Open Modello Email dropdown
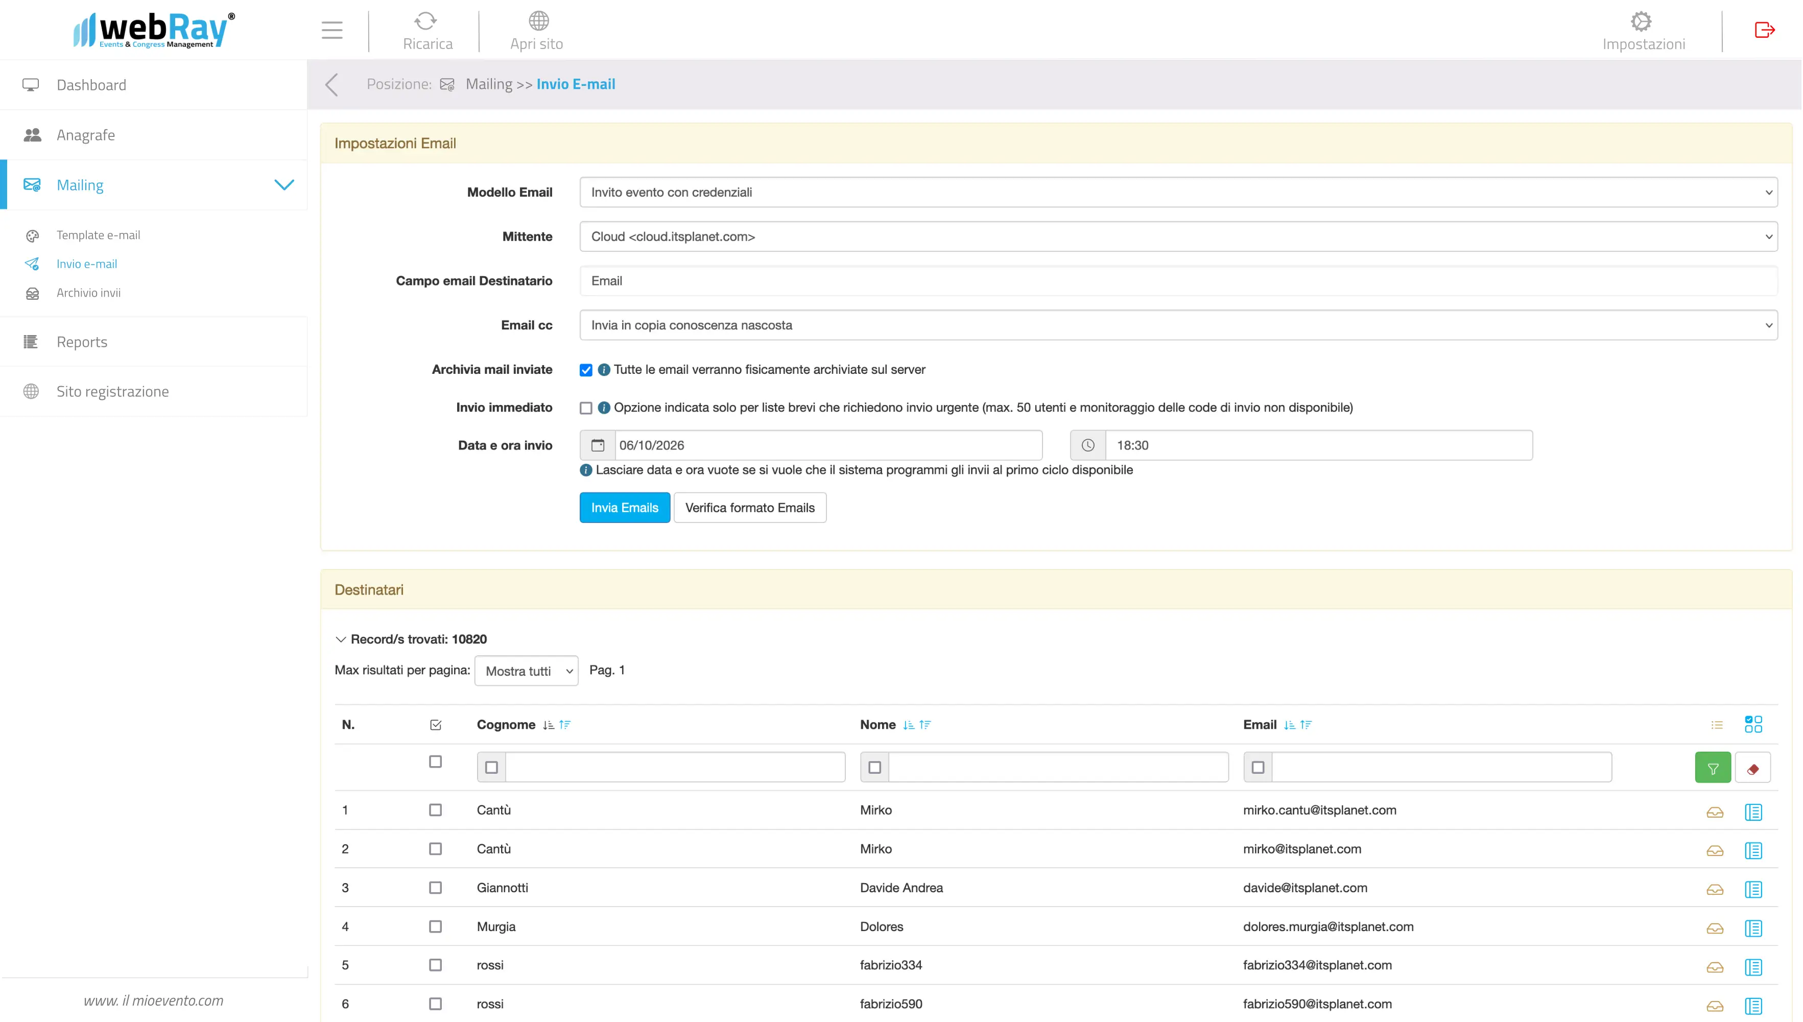The height and width of the screenshot is (1022, 1803). tap(1178, 193)
